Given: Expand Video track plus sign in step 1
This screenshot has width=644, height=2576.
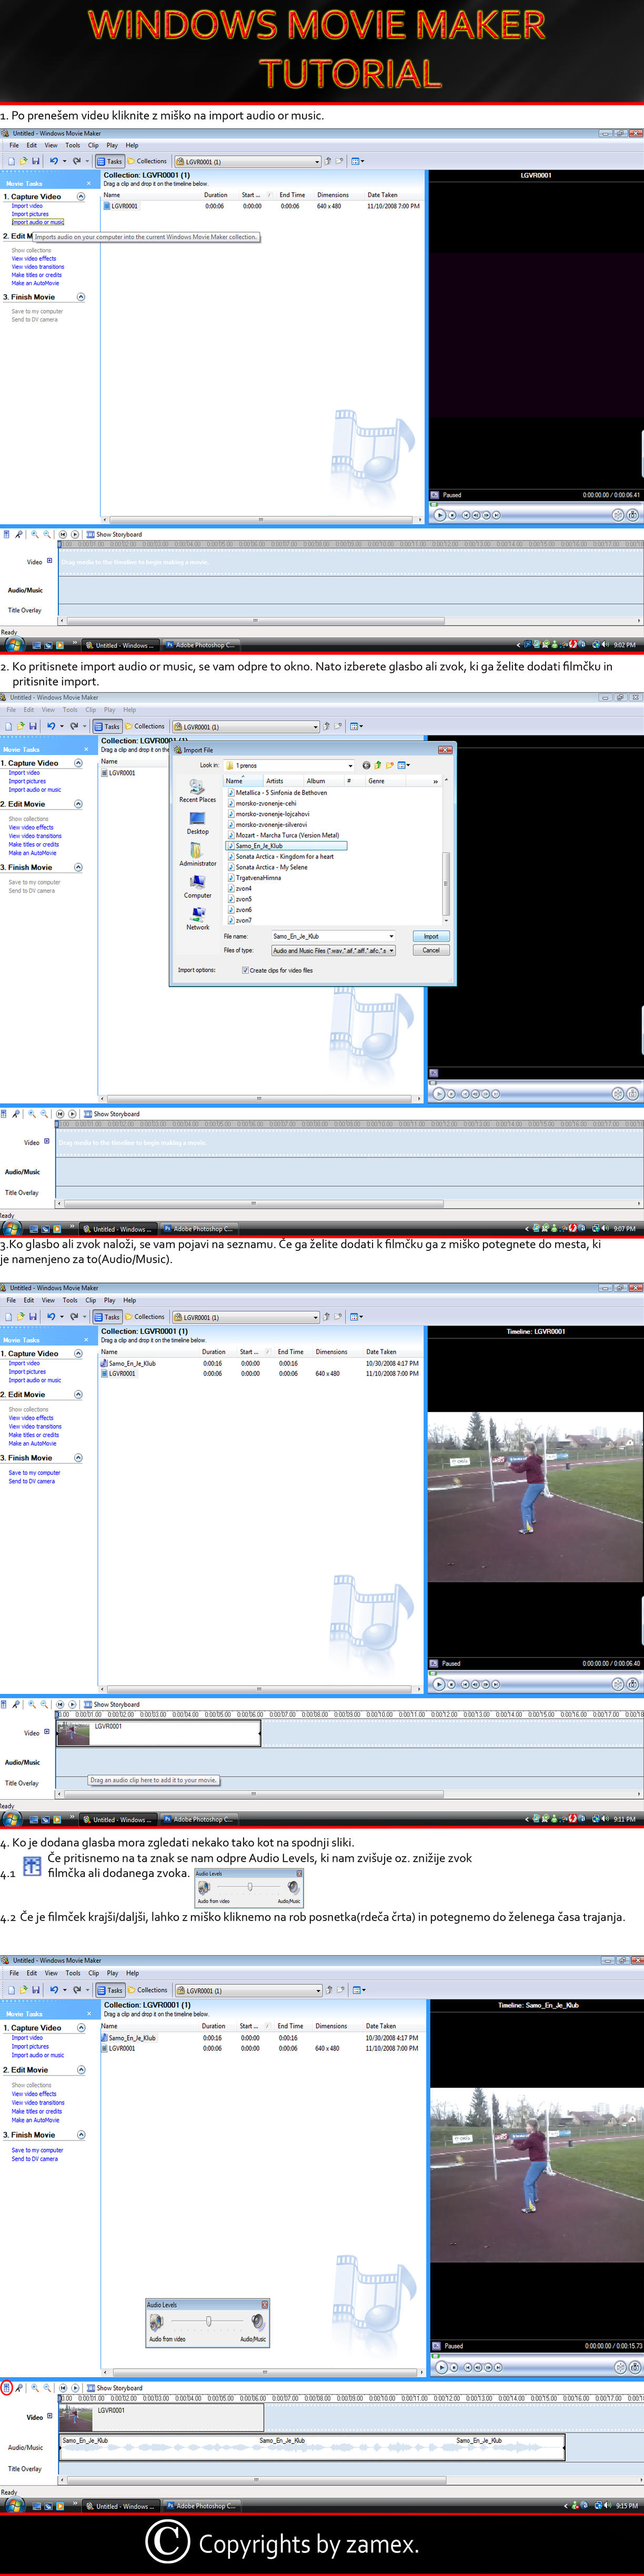Looking at the screenshot, I should (x=49, y=560).
